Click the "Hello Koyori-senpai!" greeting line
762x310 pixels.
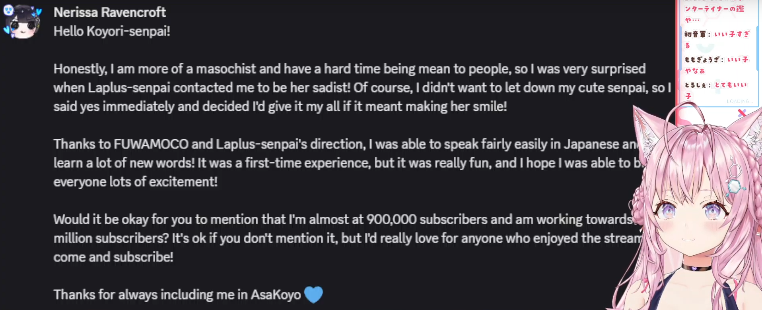pos(112,31)
